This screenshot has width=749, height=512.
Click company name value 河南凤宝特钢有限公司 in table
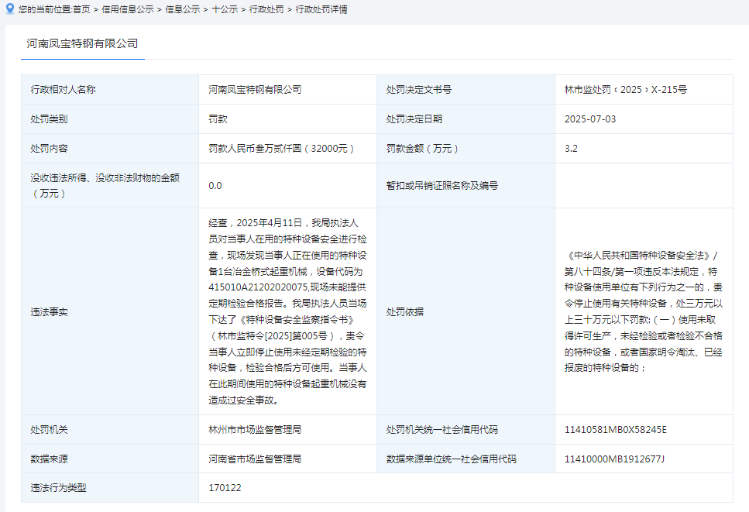(x=255, y=89)
